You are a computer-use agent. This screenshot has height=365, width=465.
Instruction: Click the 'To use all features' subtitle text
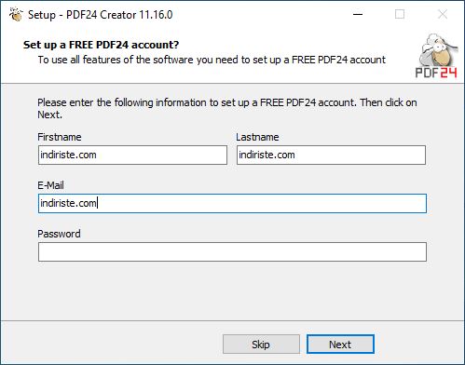point(212,60)
